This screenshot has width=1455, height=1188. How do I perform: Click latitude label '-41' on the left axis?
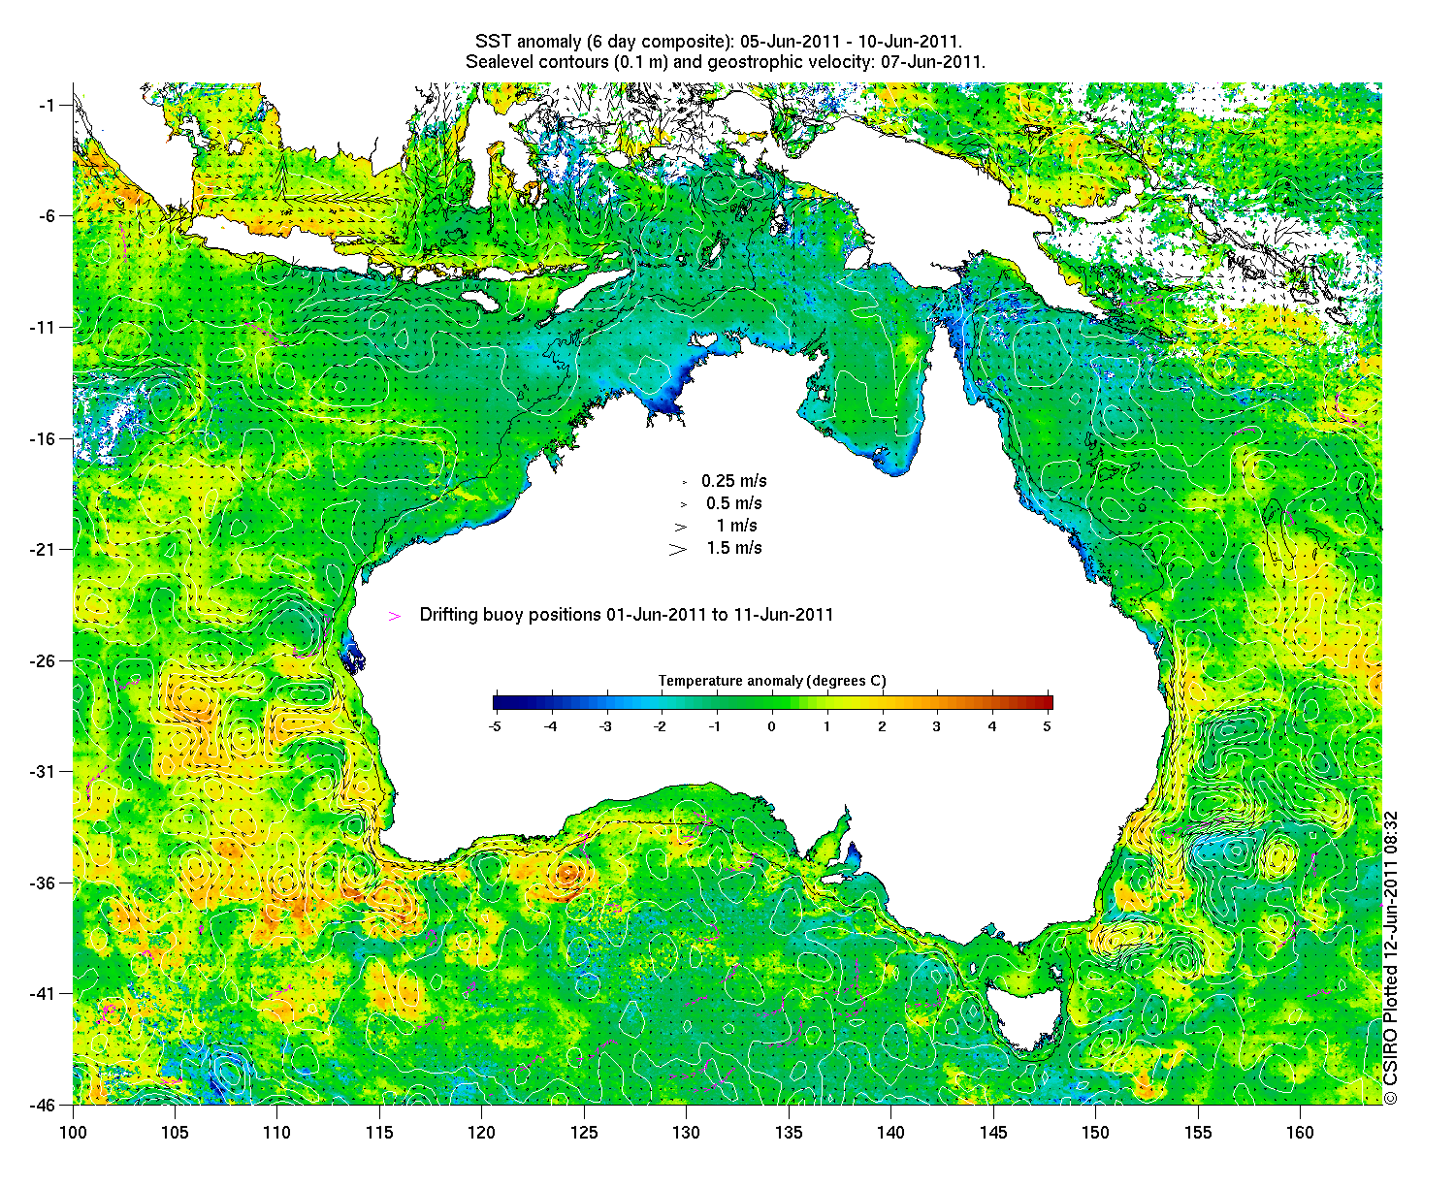(43, 993)
